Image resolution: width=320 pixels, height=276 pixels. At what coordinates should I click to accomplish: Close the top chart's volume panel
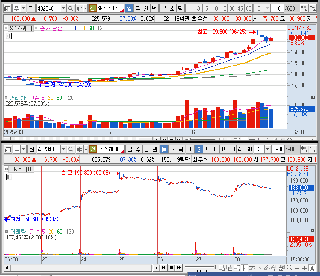312,97
